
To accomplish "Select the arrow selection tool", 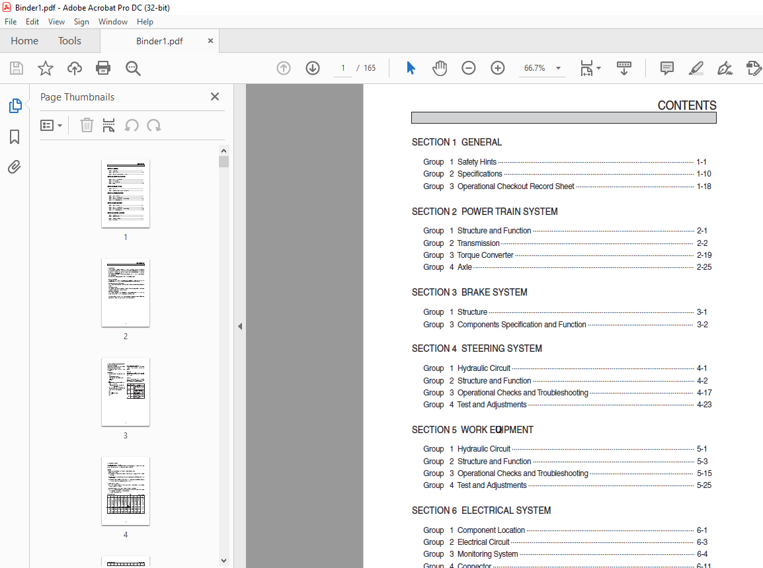I will click(411, 68).
